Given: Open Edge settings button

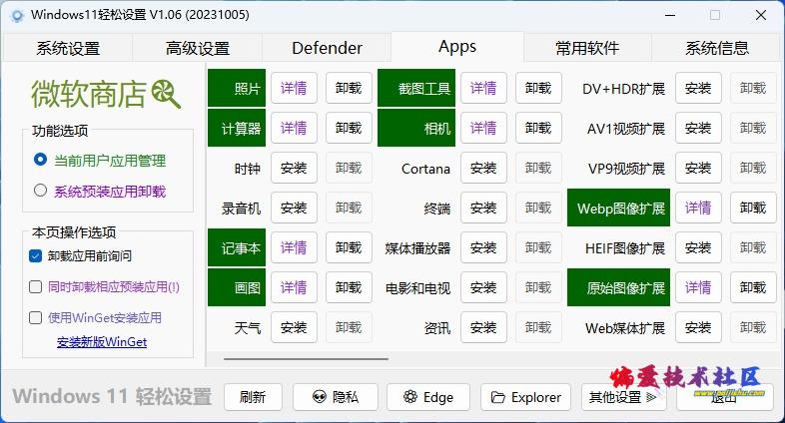Looking at the screenshot, I should [x=428, y=397].
